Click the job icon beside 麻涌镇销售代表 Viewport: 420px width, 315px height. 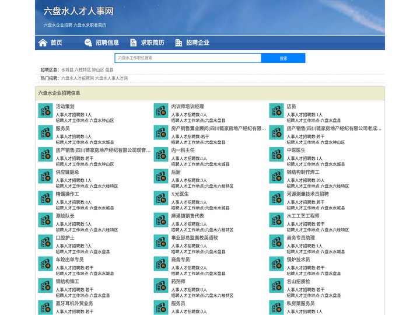point(161,220)
